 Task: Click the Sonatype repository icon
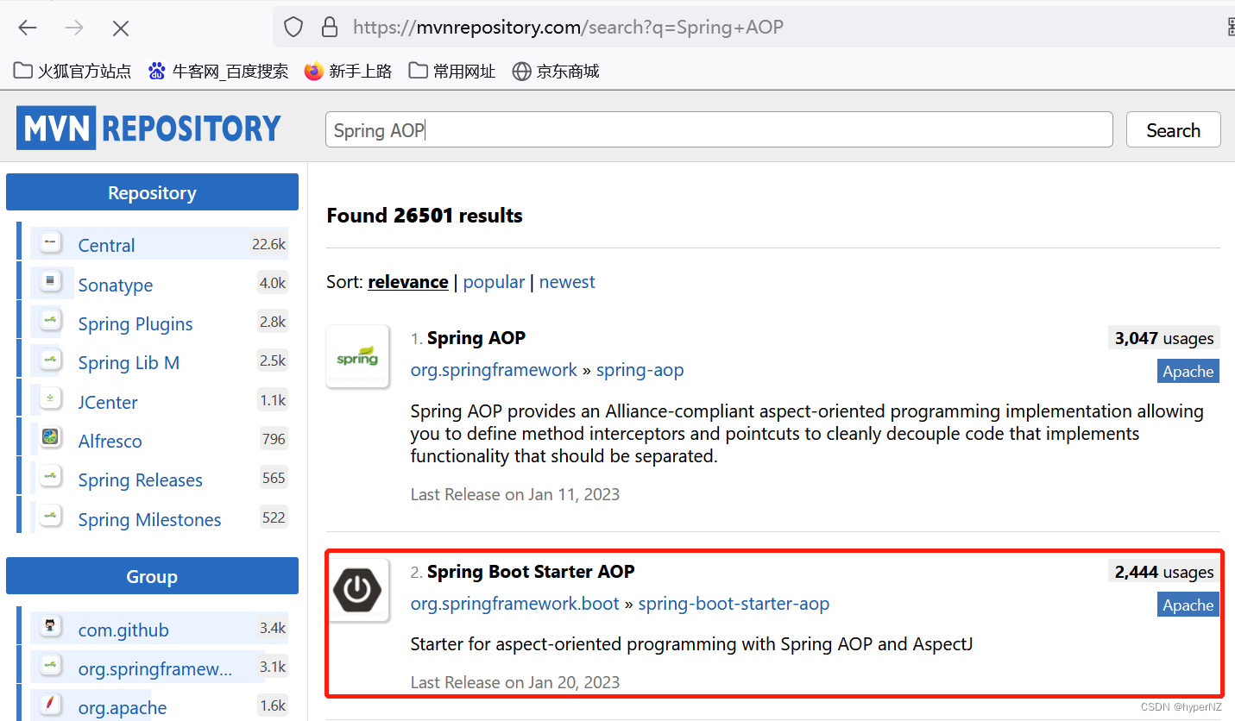[x=50, y=282]
